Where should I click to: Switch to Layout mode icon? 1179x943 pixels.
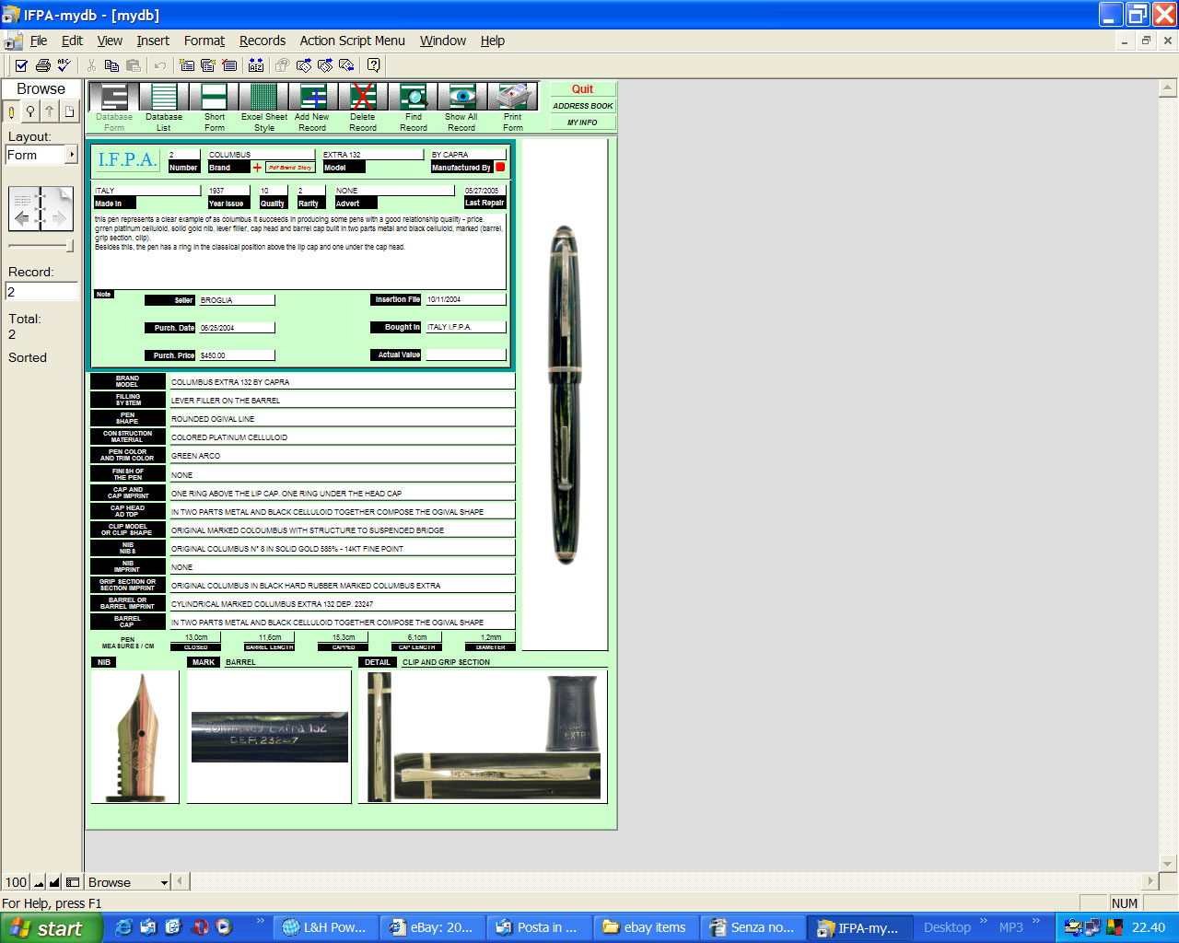(50, 111)
